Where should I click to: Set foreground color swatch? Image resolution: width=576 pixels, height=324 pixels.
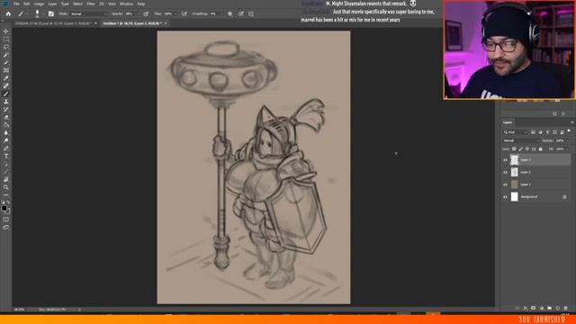pos(4,208)
